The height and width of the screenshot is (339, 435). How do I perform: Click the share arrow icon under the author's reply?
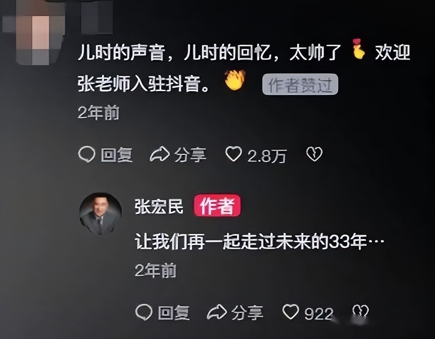click(217, 312)
